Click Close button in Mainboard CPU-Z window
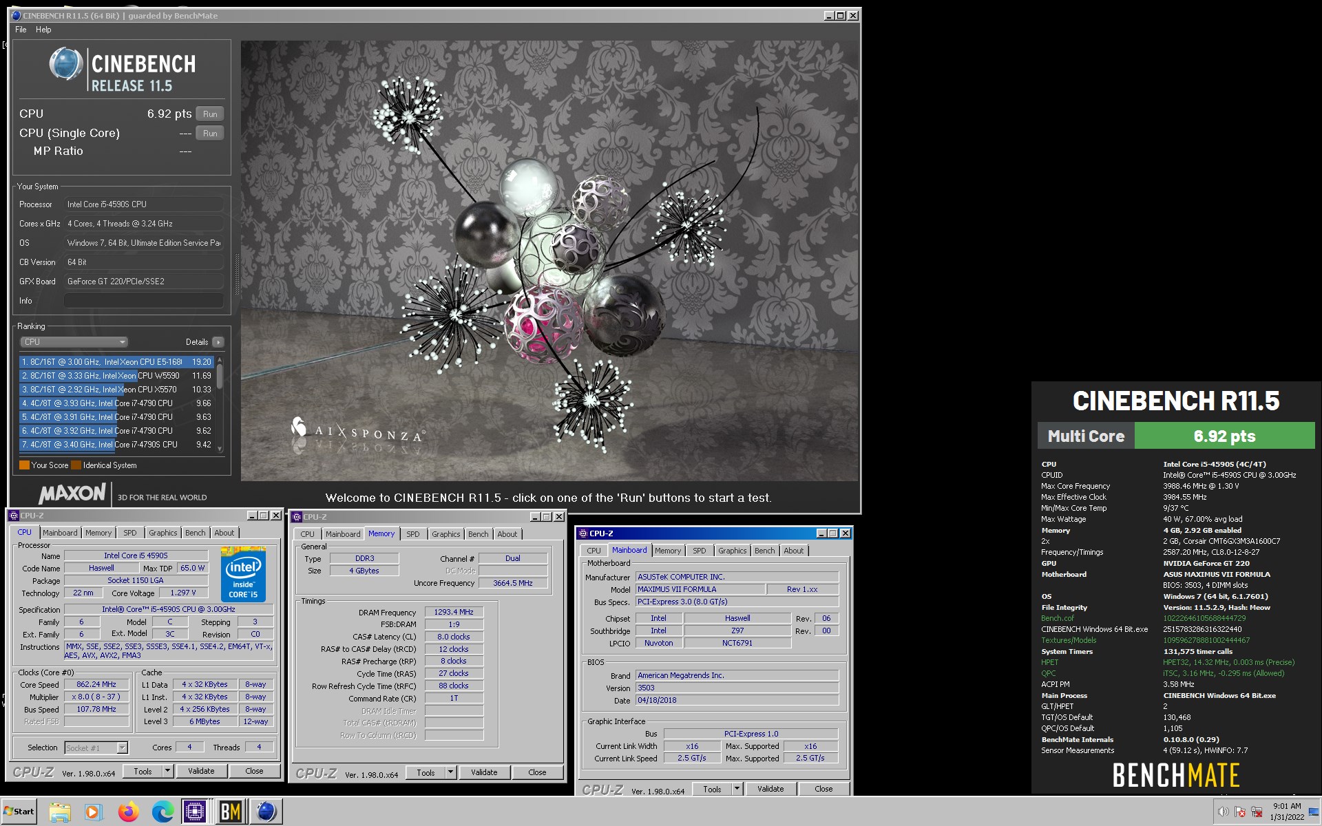 [823, 790]
